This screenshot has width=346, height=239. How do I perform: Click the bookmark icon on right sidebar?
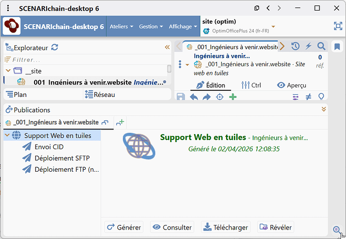[x=337, y=47]
